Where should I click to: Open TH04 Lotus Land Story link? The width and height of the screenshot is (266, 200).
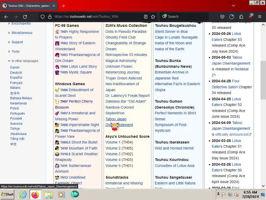(x=78, y=67)
